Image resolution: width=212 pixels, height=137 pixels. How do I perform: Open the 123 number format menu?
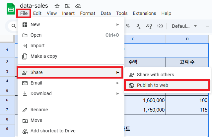pyautogui.click(x=160, y=26)
